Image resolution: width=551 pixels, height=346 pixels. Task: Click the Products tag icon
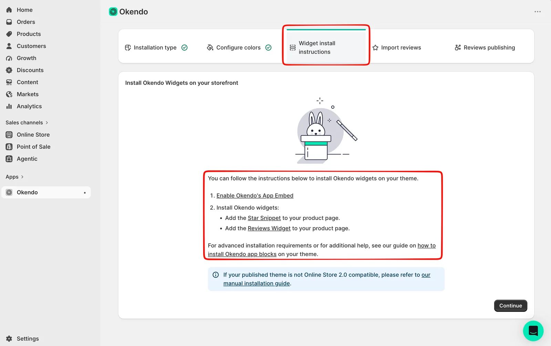[x=9, y=34]
